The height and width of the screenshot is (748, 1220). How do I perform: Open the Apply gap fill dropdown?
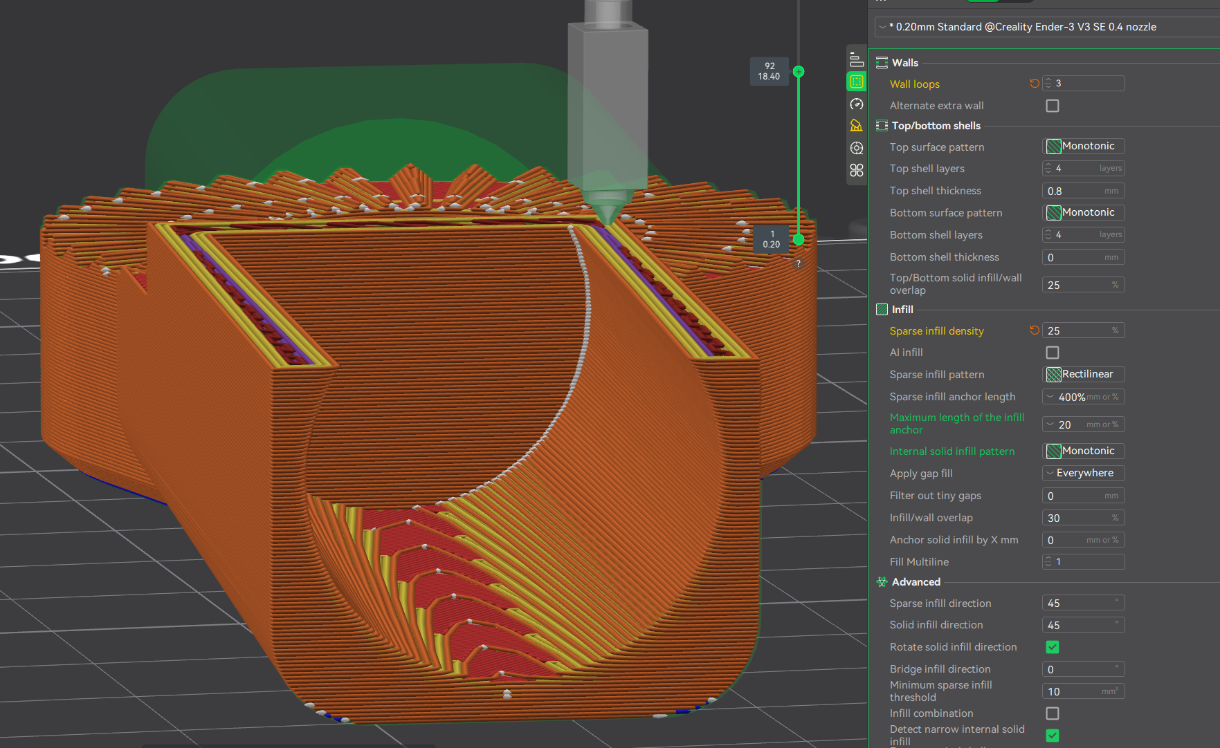coord(1083,473)
